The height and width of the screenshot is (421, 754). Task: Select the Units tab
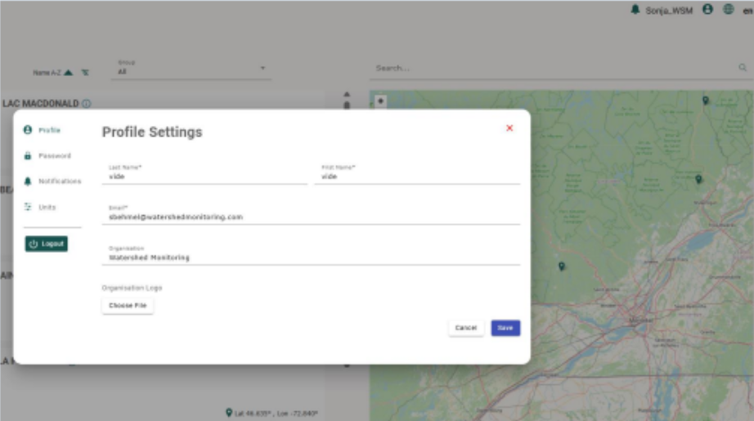[x=47, y=208]
